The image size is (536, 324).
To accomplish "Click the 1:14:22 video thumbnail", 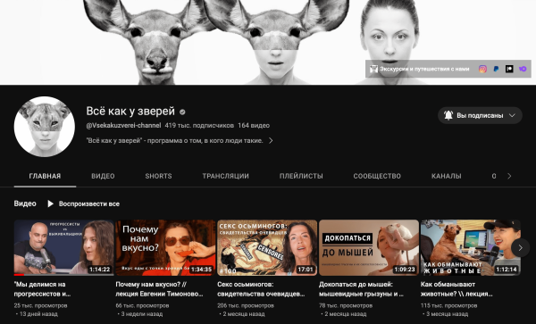I will (x=64, y=247).
